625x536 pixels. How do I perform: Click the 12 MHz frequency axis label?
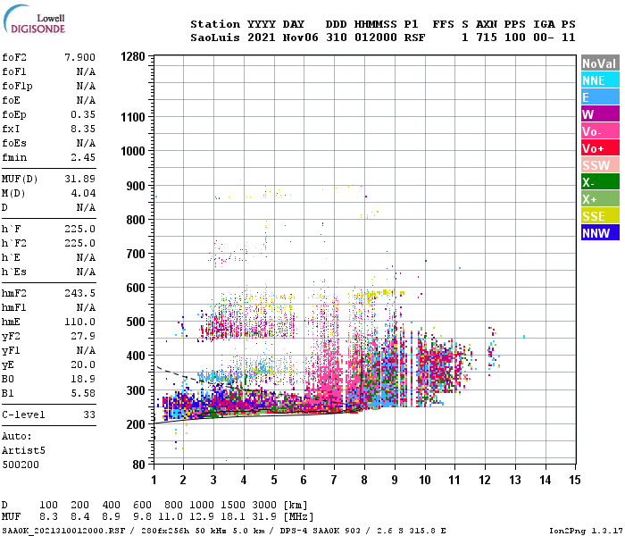click(485, 480)
